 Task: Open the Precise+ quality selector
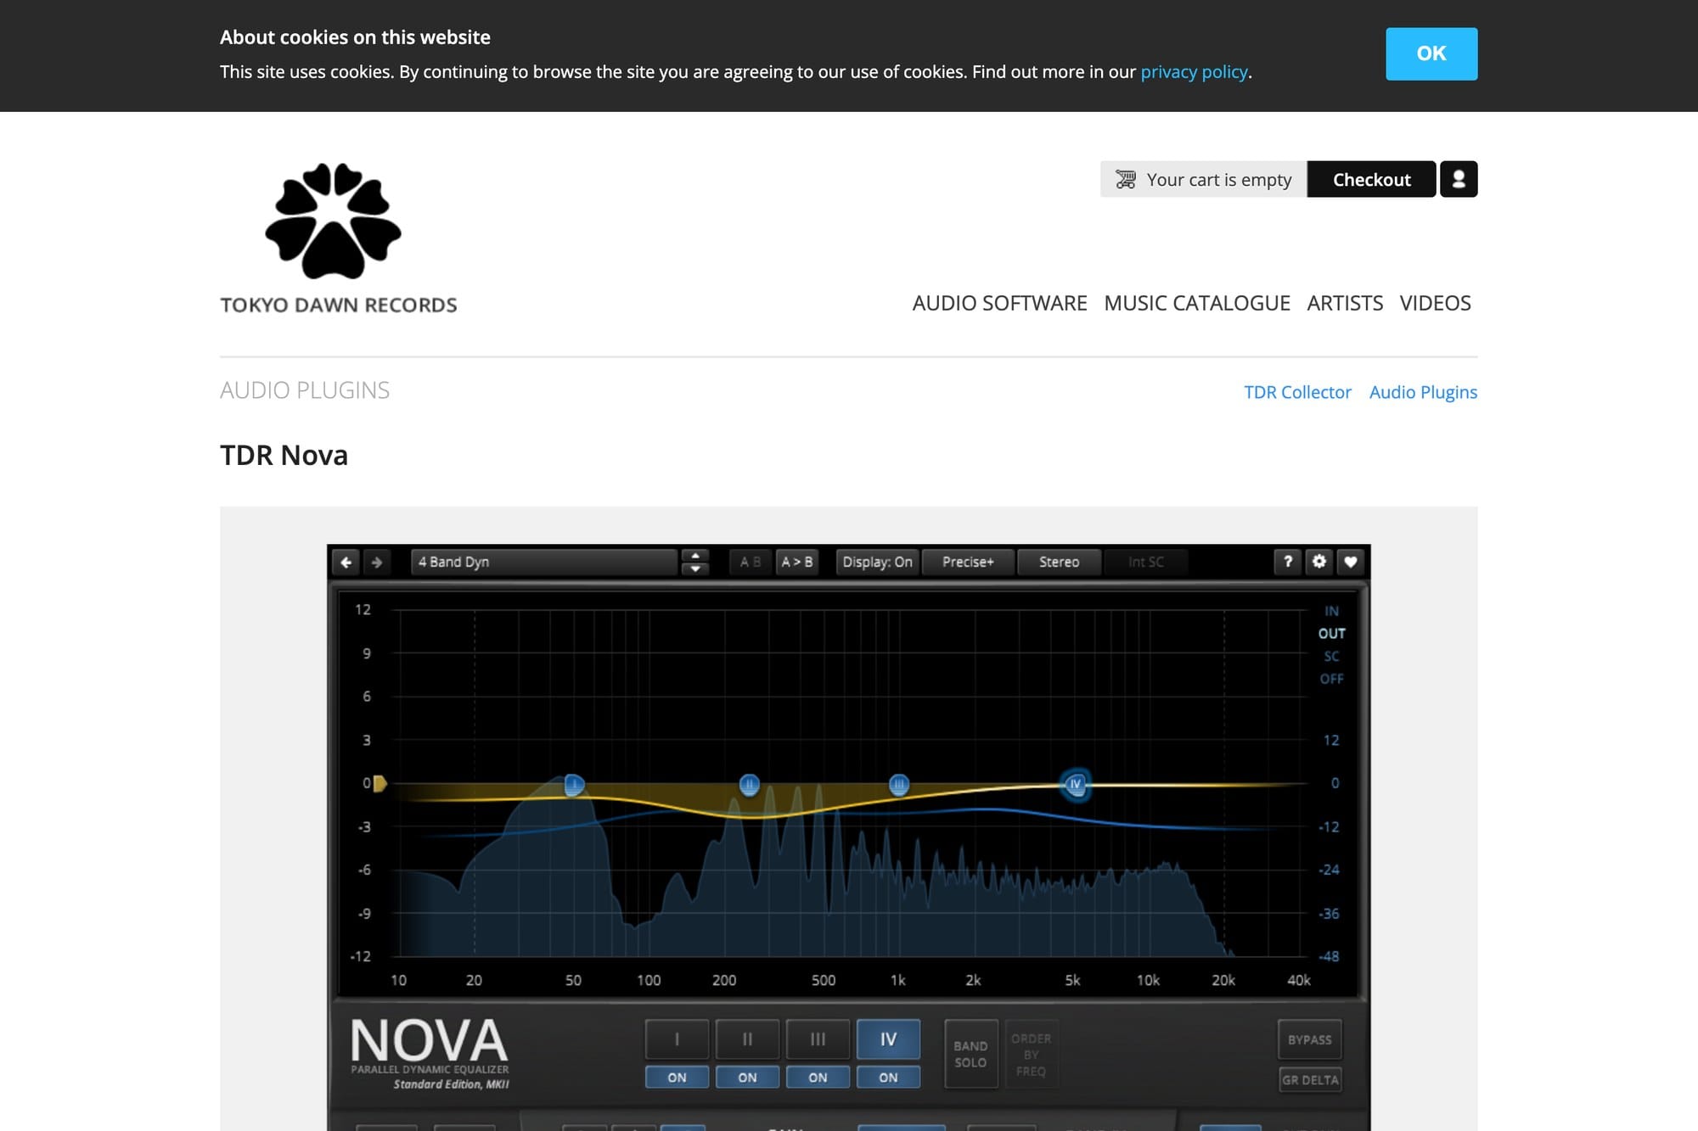click(968, 562)
